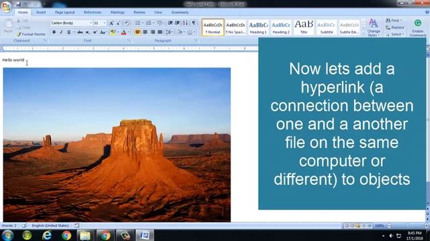Screen dimensions: 430x241
Task: Apply Heading 1 style
Action: [258, 27]
